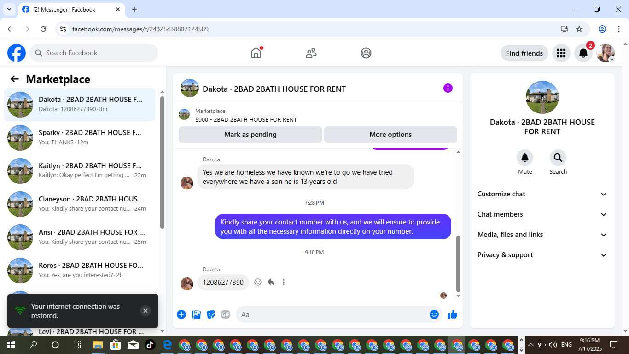Screen dimensions: 629x354
Task: Open the Sparky conversation
Action: pos(80,138)
